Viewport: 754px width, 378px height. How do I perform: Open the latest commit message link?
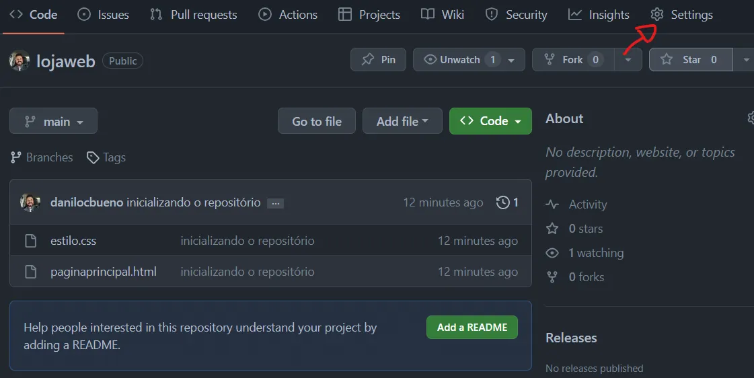[193, 202]
